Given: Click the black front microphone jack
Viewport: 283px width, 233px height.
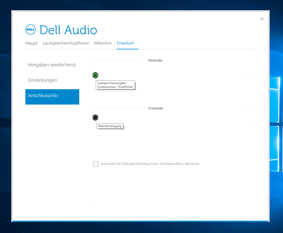Looking at the screenshot, I should [95, 118].
